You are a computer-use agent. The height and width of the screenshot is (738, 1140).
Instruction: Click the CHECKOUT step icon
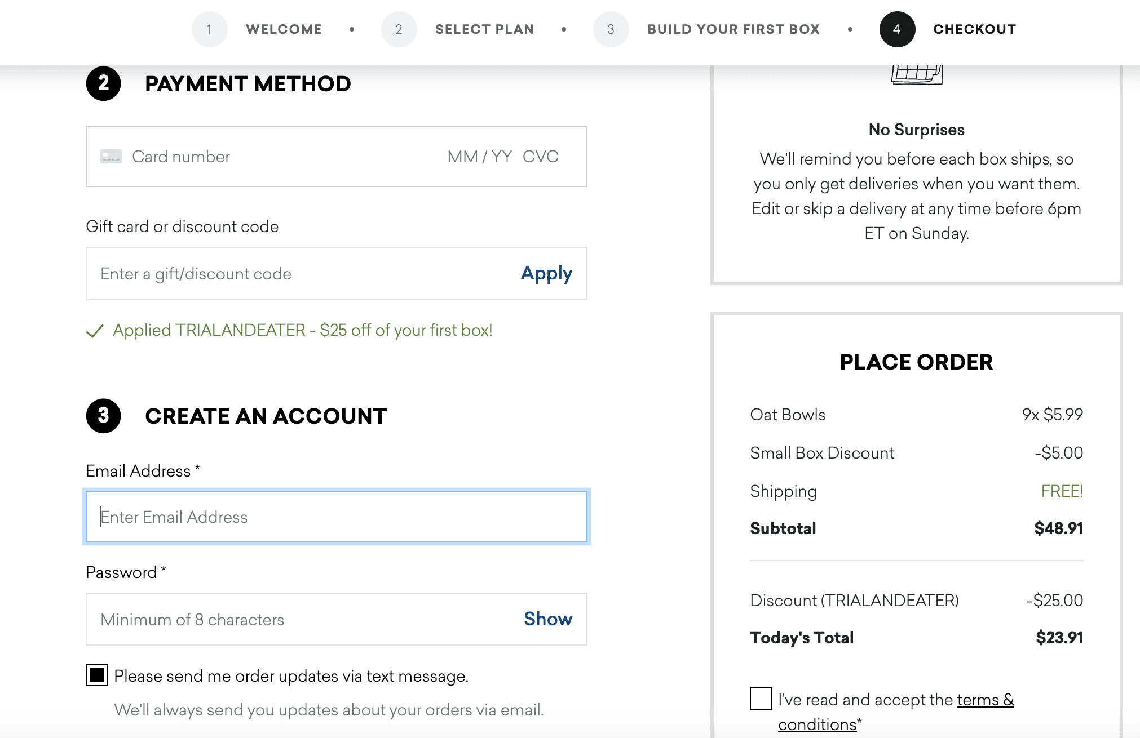896,29
